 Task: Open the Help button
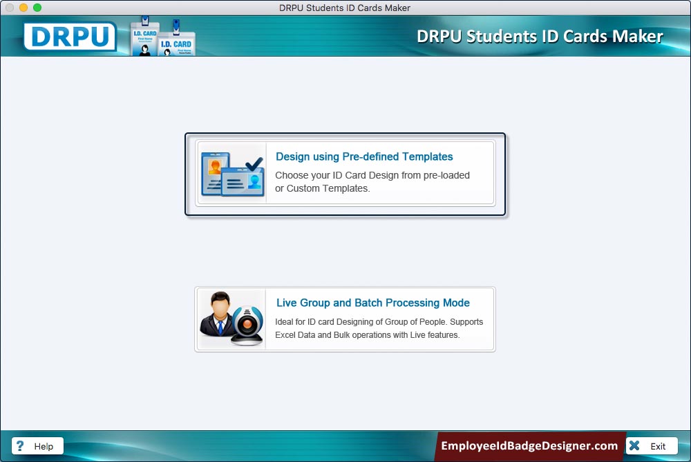coord(37,445)
